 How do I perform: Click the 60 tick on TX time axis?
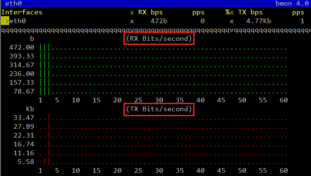click(284, 170)
